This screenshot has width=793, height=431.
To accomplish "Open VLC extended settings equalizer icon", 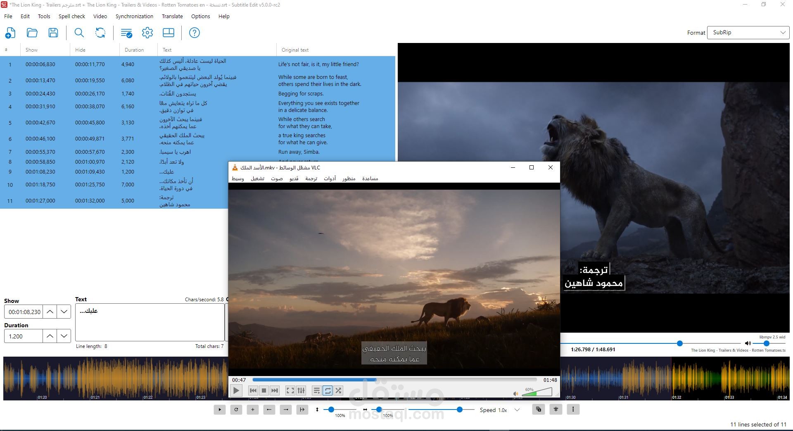I will point(301,391).
